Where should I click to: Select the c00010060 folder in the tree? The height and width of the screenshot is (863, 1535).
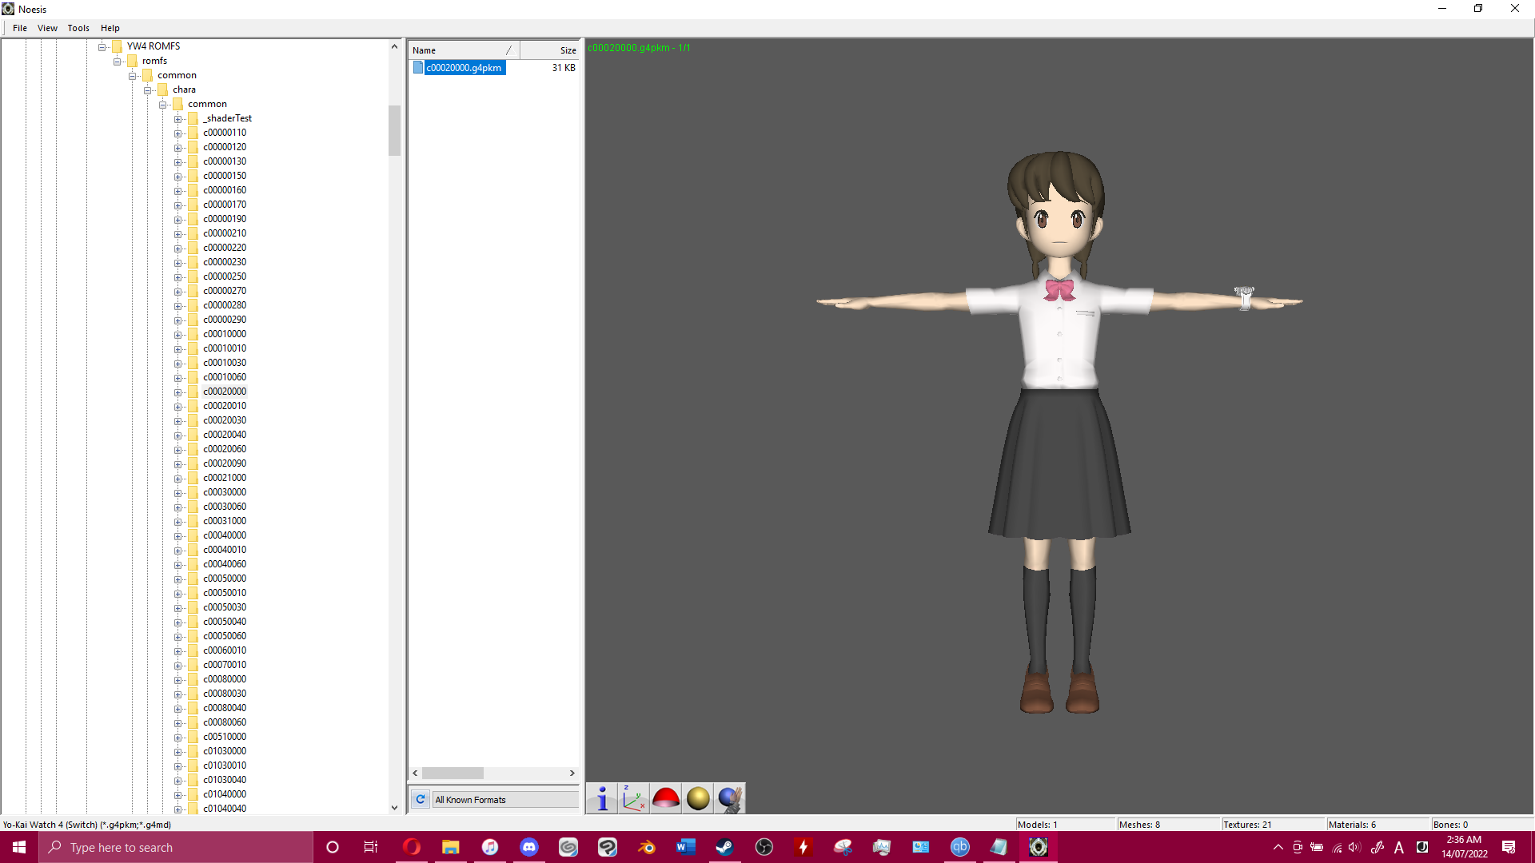tap(225, 377)
